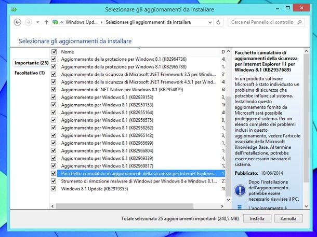
Task: Click the Forward navigation arrow
Action: pos(29,22)
